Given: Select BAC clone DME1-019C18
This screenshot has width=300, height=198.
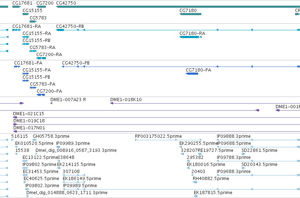Looking at the screenshot, I should tap(157, 124).
